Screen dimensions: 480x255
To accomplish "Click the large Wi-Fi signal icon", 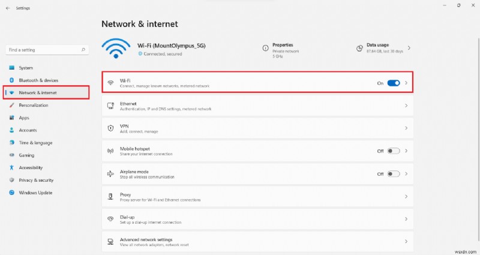I will 116,48.
